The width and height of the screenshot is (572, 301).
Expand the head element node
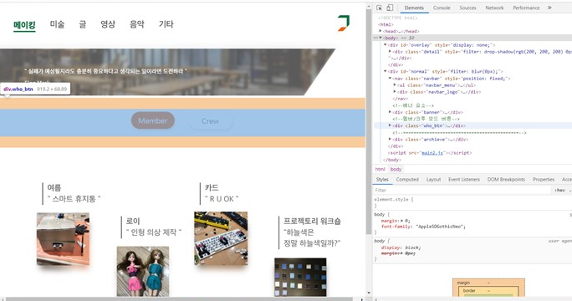click(380, 31)
